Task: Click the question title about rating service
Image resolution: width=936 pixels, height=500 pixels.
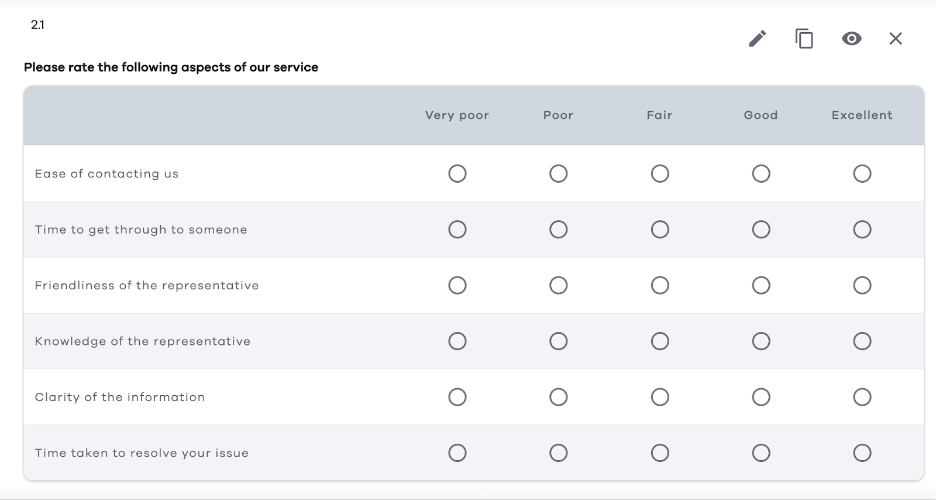Action: pos(171,67)
